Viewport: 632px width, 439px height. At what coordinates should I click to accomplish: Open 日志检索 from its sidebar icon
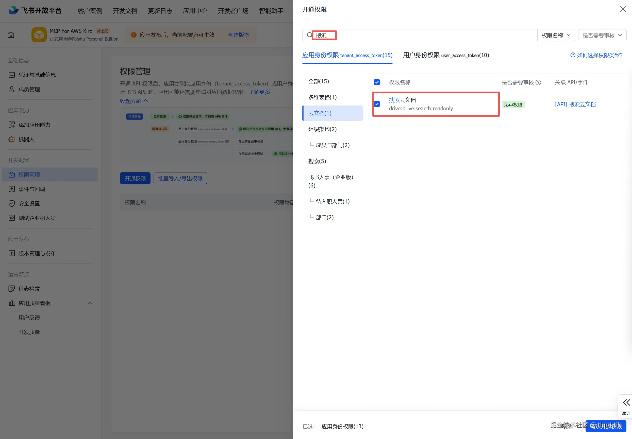[12, 289]
